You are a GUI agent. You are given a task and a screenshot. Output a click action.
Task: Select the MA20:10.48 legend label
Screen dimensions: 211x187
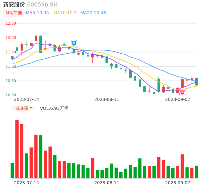(93, 13)
